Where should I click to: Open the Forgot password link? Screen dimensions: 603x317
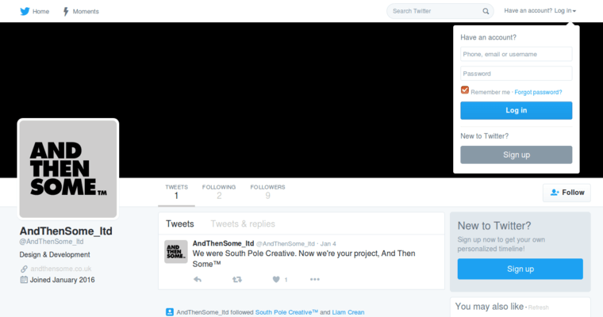(x=538, y=92)
